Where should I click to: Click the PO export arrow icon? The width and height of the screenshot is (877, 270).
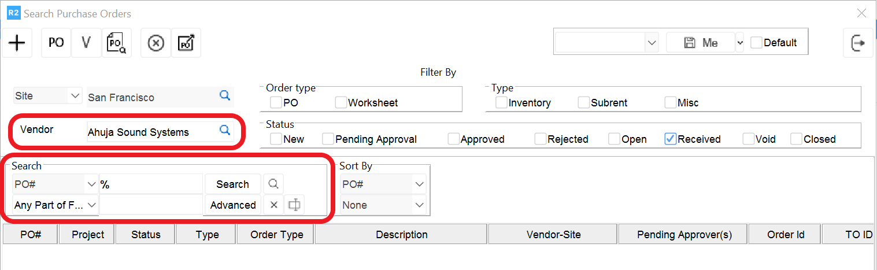click(186, 43)
